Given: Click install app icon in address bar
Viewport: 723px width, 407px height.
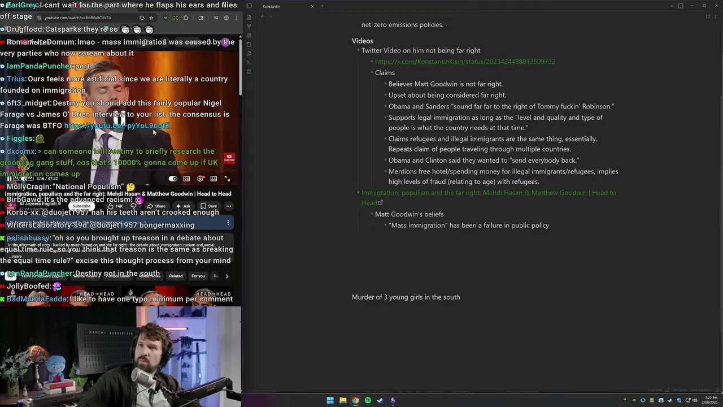Looking at the screenshot, I should 142,18.
